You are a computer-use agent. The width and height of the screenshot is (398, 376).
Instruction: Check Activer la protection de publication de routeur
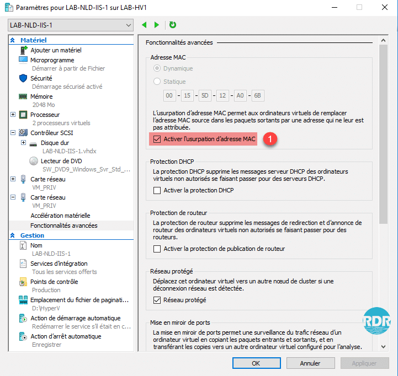(157, 249)
